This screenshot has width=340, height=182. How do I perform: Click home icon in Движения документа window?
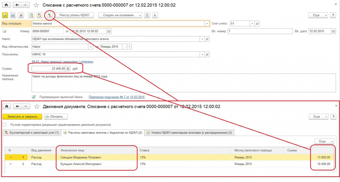pos(7,106)
